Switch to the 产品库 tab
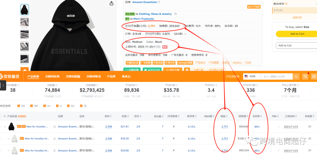This screenshot has height=155, width=317. [x=111, y=76]
